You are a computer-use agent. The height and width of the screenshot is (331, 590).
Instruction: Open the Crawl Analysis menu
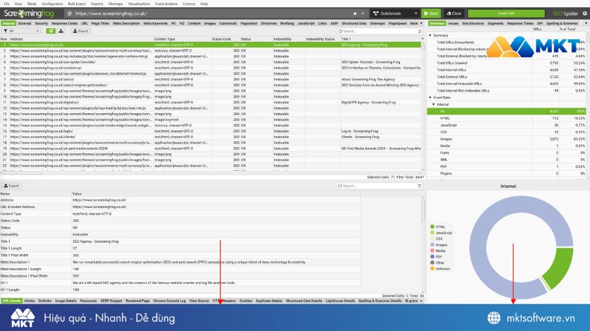coord(166,4)
